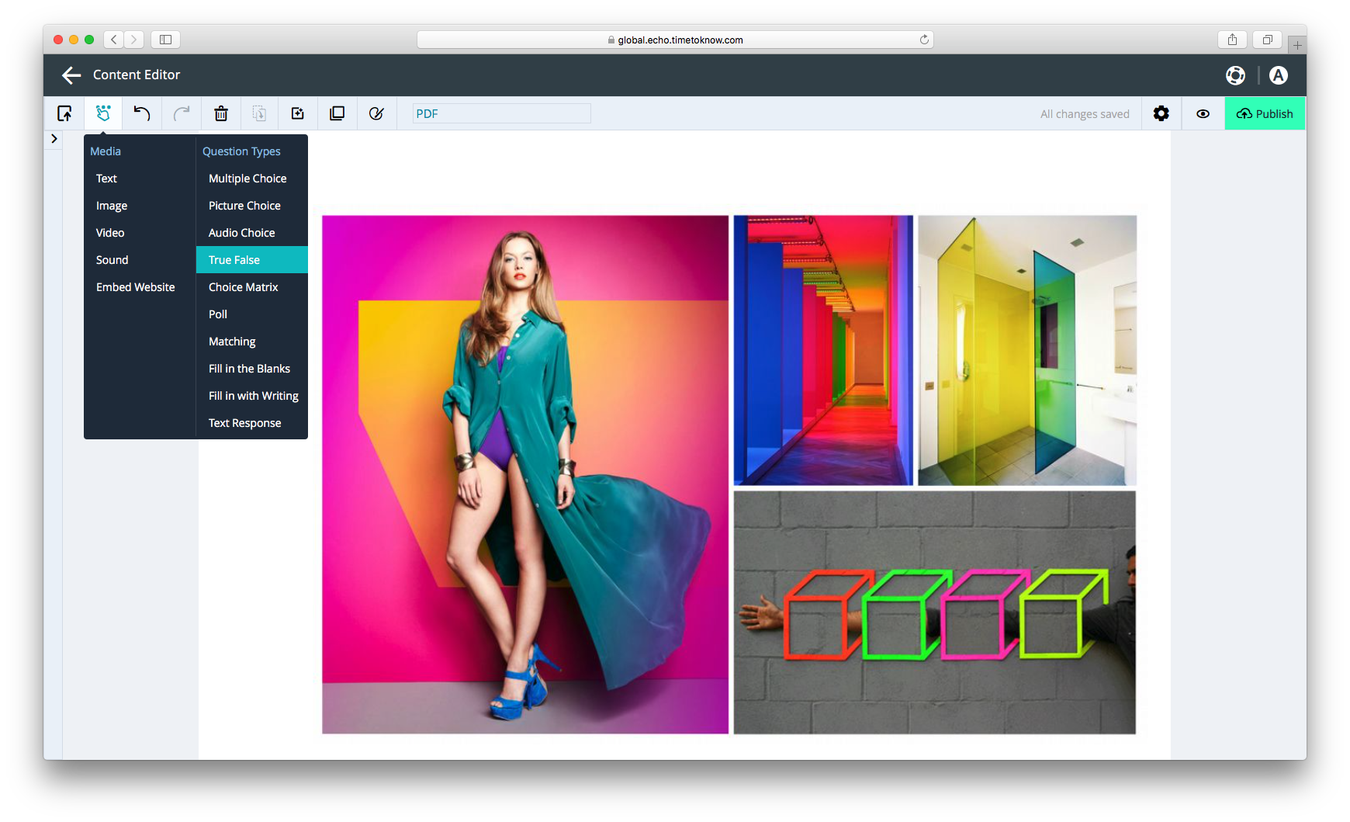Click the upload file icon in the toolbar
Image resolution: width=1350 pixels, height=822 pixels.
point(64,113)
